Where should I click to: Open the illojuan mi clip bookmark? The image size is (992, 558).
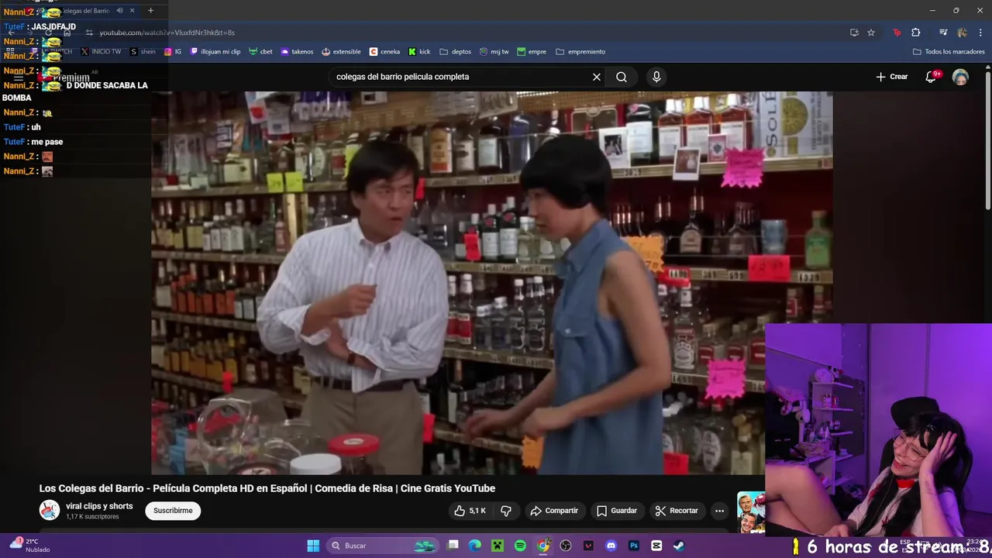click(215, 52)
